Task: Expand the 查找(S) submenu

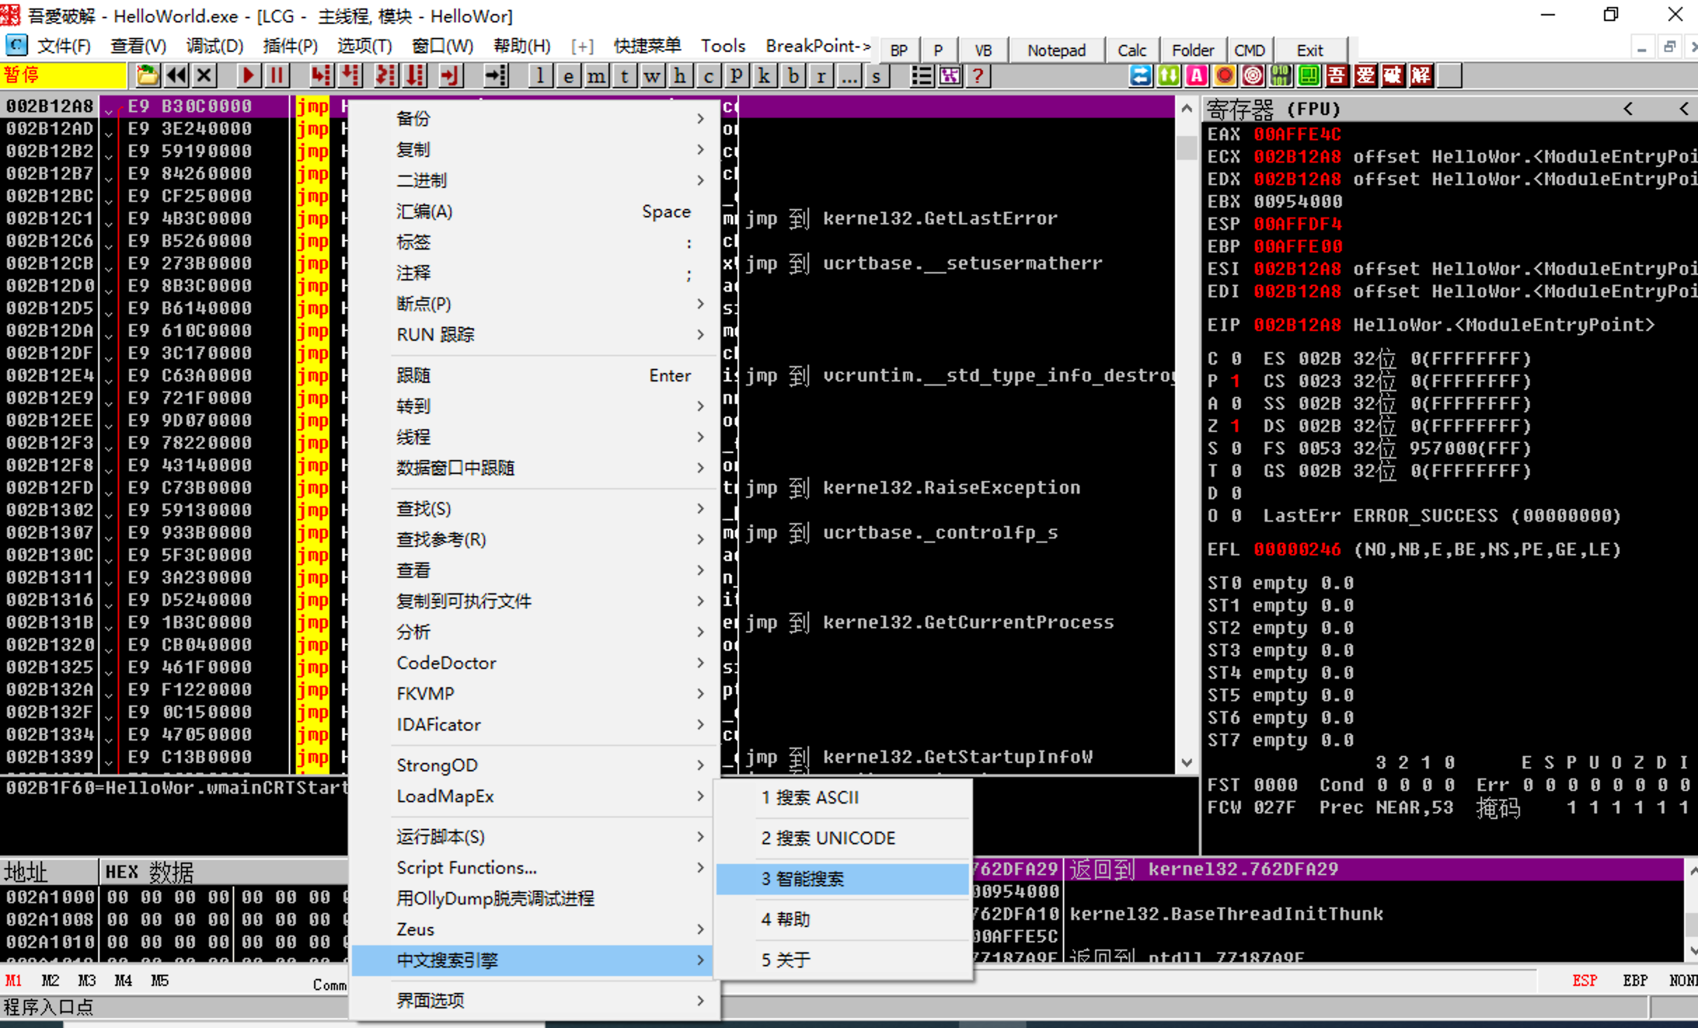Action: coord(534,508)
